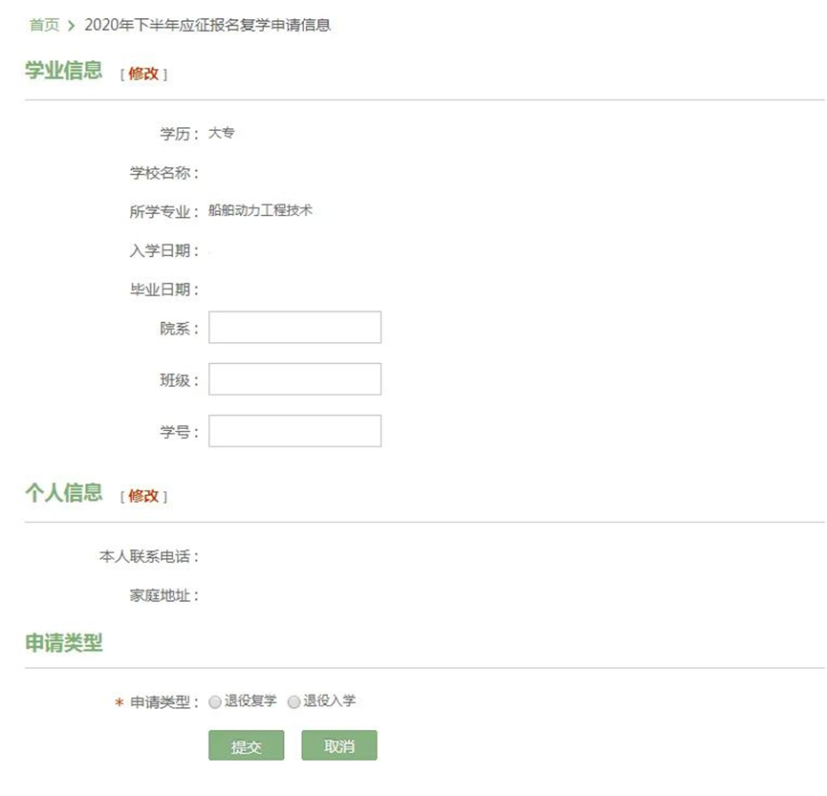This screenshot has height=796, width=827.
Task: Click the 家庭地址 field label
Action: (x=163, y=596)
